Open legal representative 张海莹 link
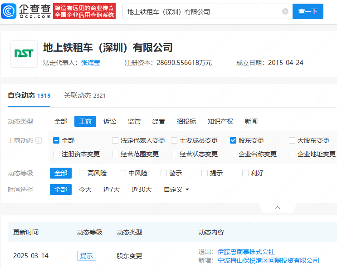Image resolution: width=337 pixels, height=269 pixels. [x=91, y=63]
